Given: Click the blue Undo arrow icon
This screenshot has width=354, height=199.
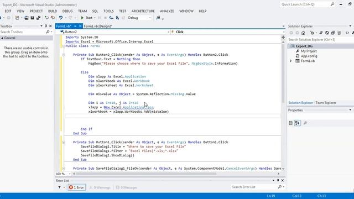Looking at the screenshot, I should point(60,18).
